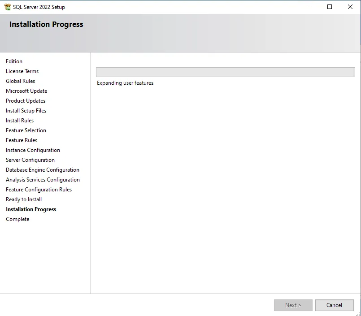Click the resize grip at window corner
The image size is (361, 316).
coord(358,313)
